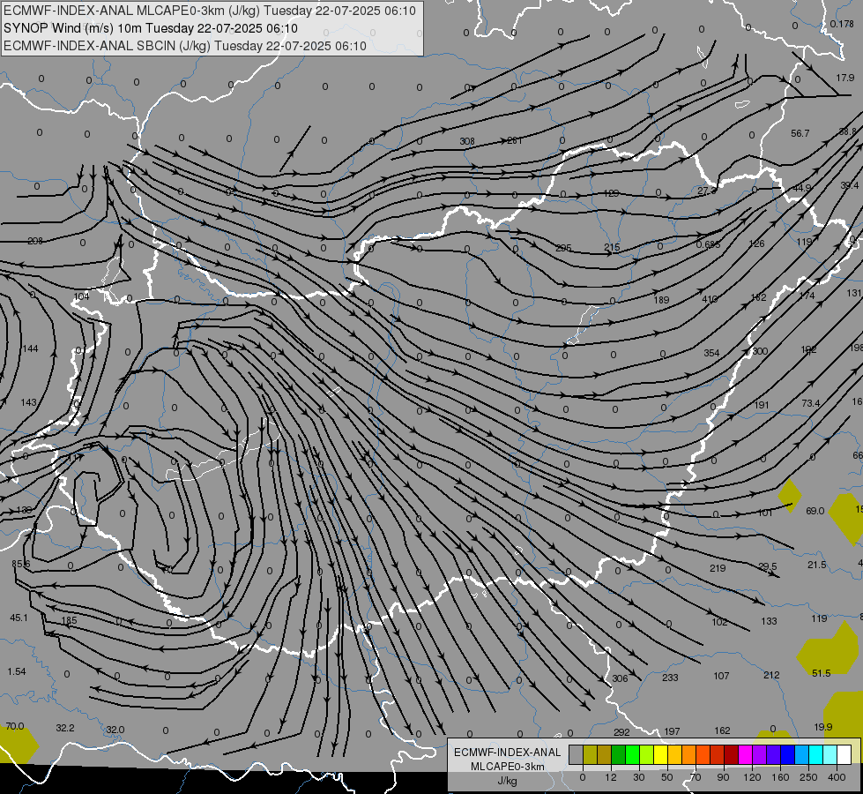Click the 70.0 value on the olive patch
The width and height of the screenshot is (863, 794).
click(15, 726)
